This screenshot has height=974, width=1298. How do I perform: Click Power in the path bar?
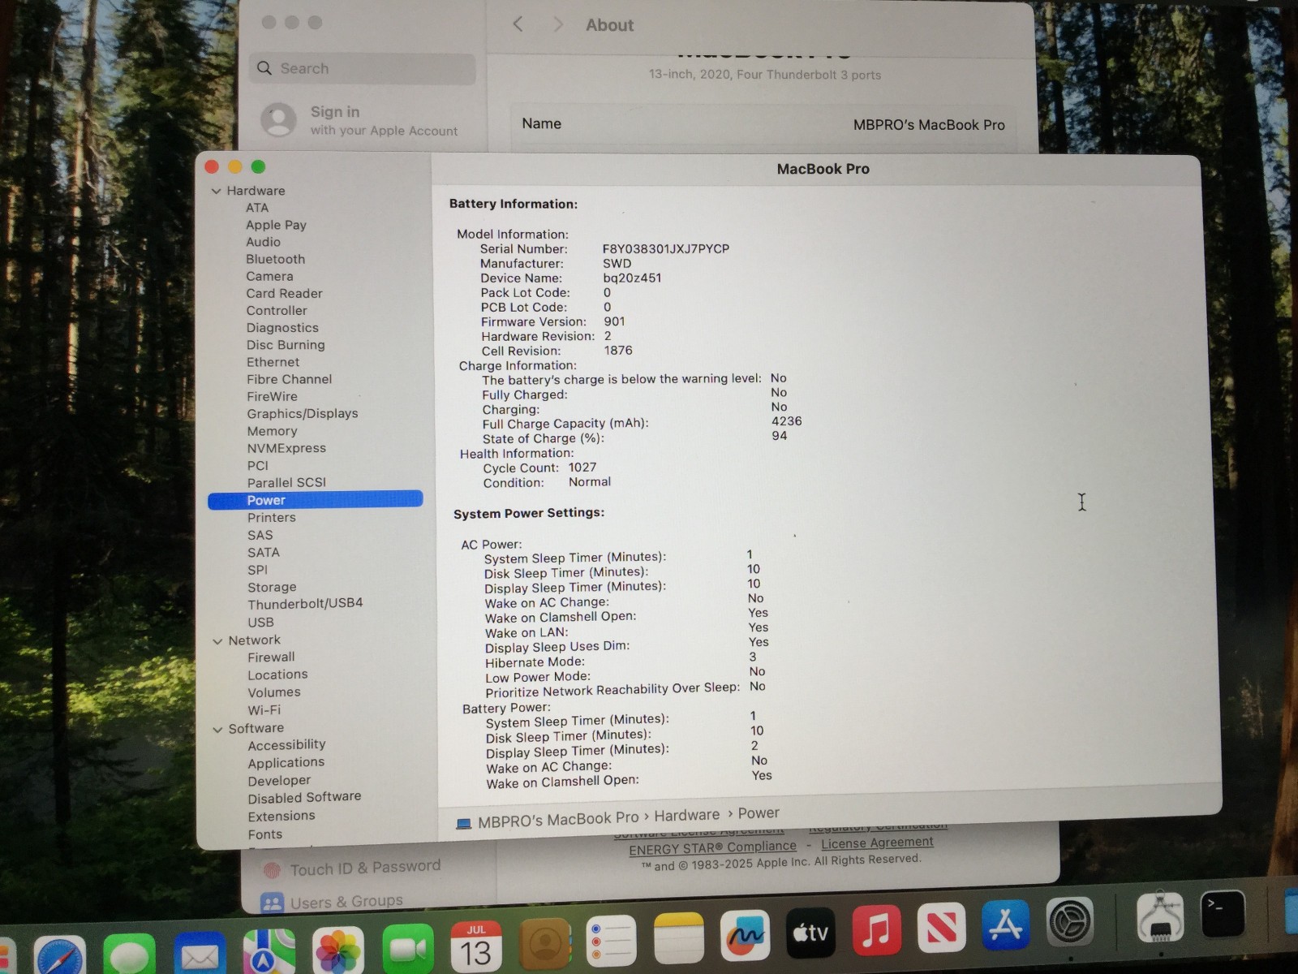[759, 813]
